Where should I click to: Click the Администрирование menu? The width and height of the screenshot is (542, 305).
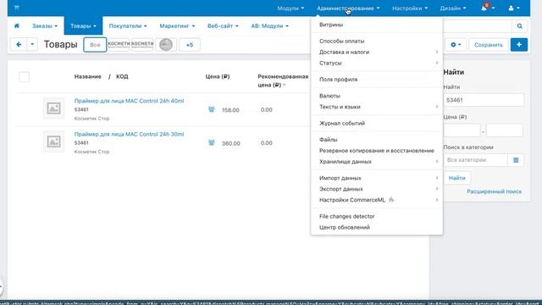tap(348, 8)
